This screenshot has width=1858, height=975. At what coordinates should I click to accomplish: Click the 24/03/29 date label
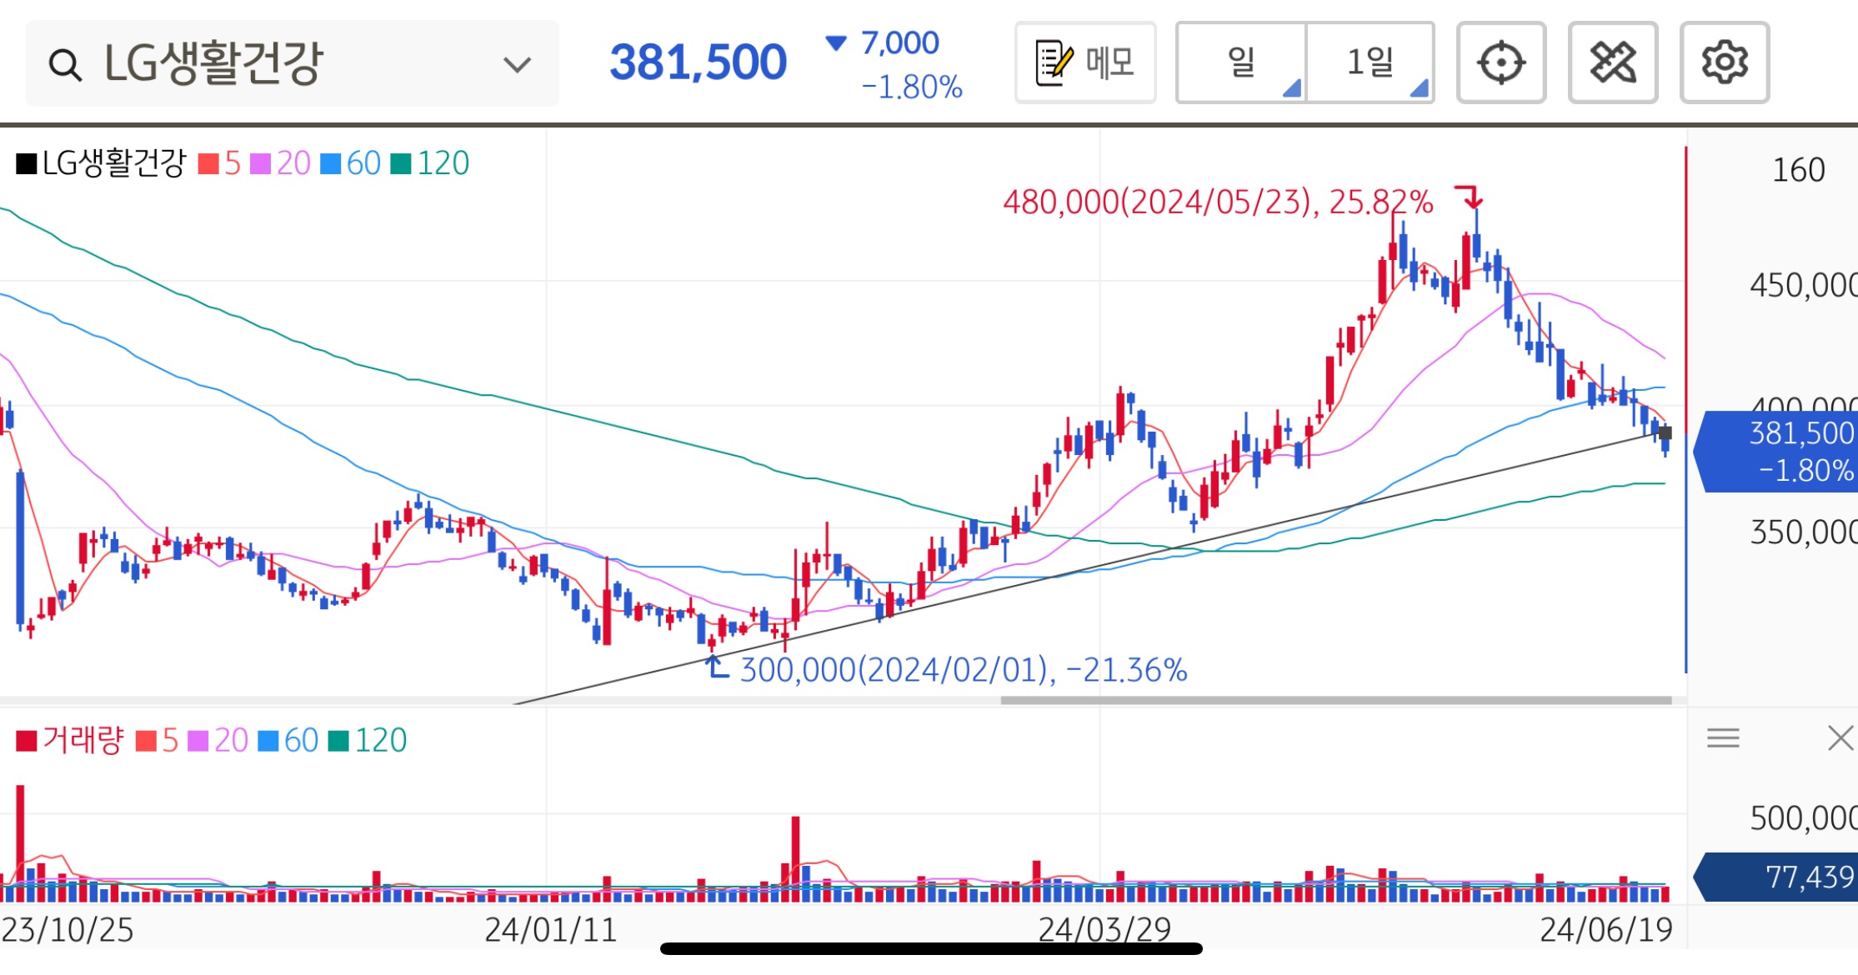(1104, 930)
